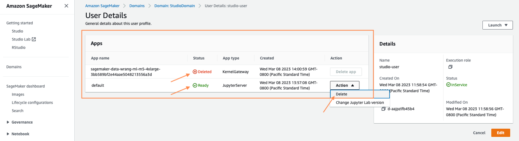
Task: Click the disabled Delete app button
Action: click(346, 72)
